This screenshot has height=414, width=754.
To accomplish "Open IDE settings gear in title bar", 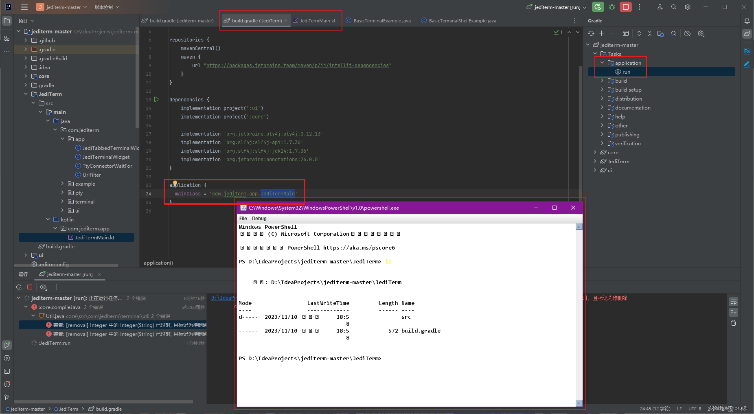I will pos(688,7).
